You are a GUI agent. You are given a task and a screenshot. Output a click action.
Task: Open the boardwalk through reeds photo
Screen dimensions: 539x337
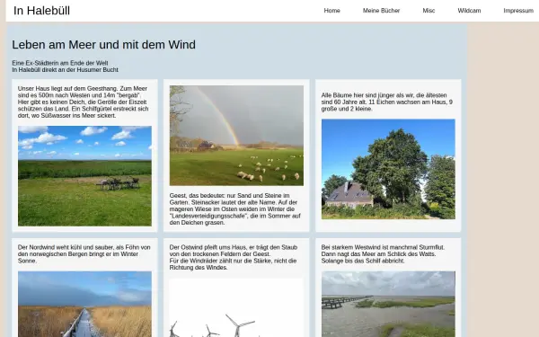84,304
